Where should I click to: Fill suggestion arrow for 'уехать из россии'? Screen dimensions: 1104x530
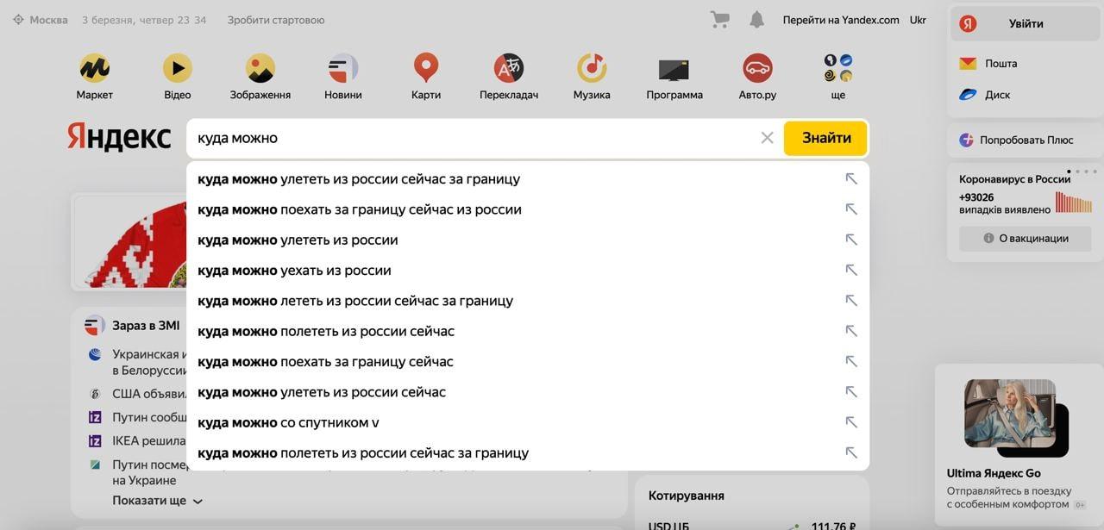click(851, 271)
